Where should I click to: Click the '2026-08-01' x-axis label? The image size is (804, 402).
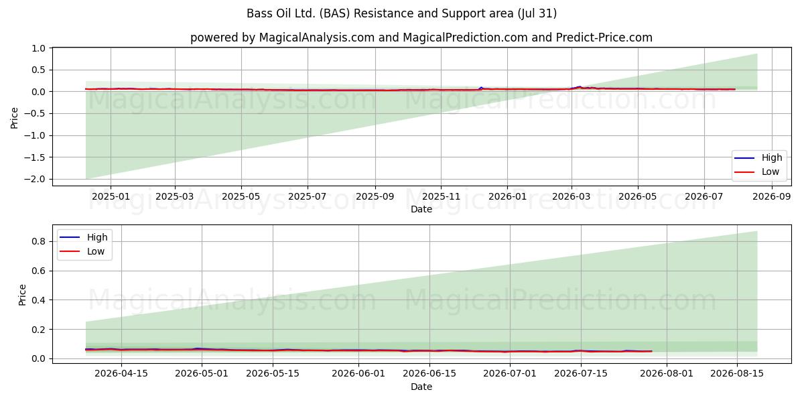coord(667,374)
